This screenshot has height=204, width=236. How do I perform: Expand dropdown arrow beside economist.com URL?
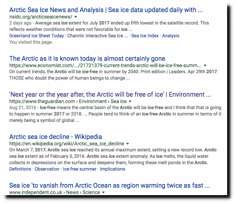[x=205, y=65]
